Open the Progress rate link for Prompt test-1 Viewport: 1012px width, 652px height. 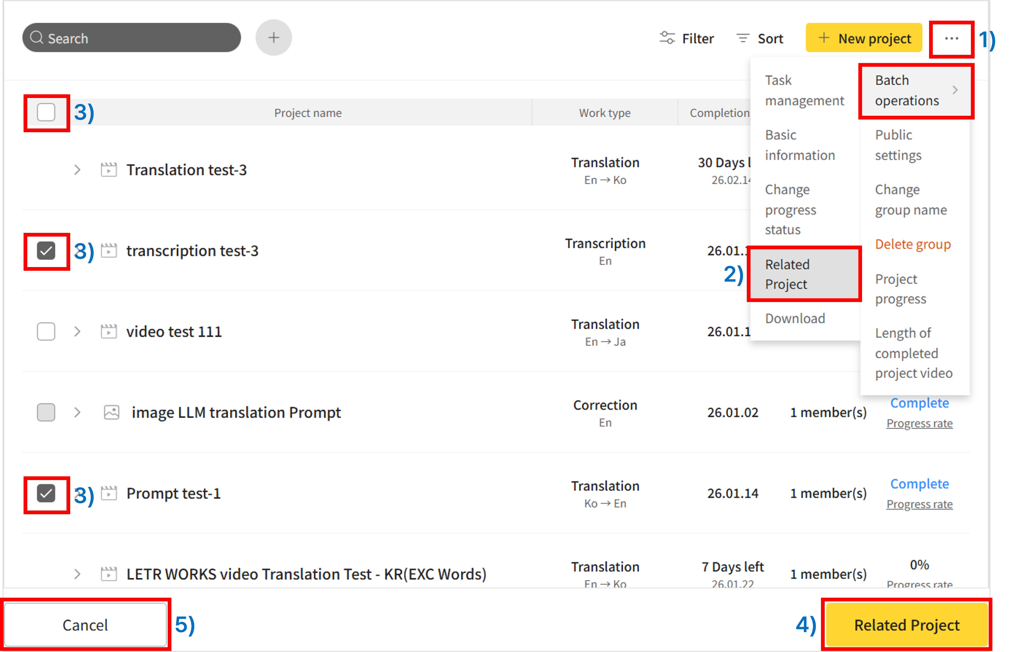pyautogui.click(x=919, y=504)
